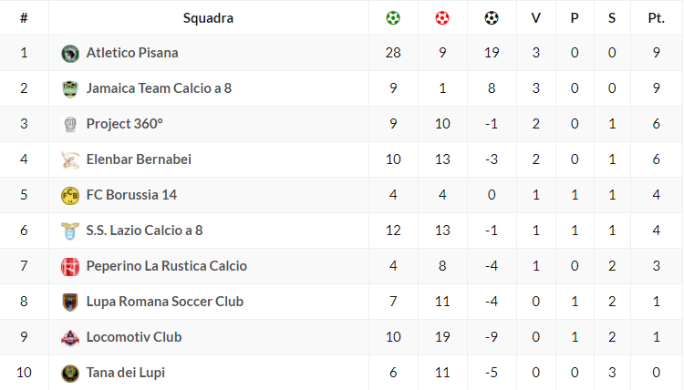Open the Atletico Pisana team link
The image size is (684, 390).
point(132,53)
